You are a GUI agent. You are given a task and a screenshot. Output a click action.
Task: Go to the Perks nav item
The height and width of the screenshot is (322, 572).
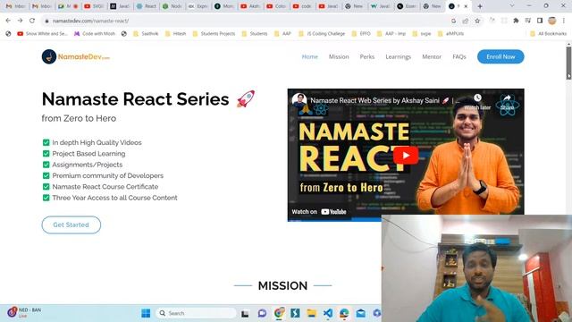pyautogui.click(x=367, y=56)
